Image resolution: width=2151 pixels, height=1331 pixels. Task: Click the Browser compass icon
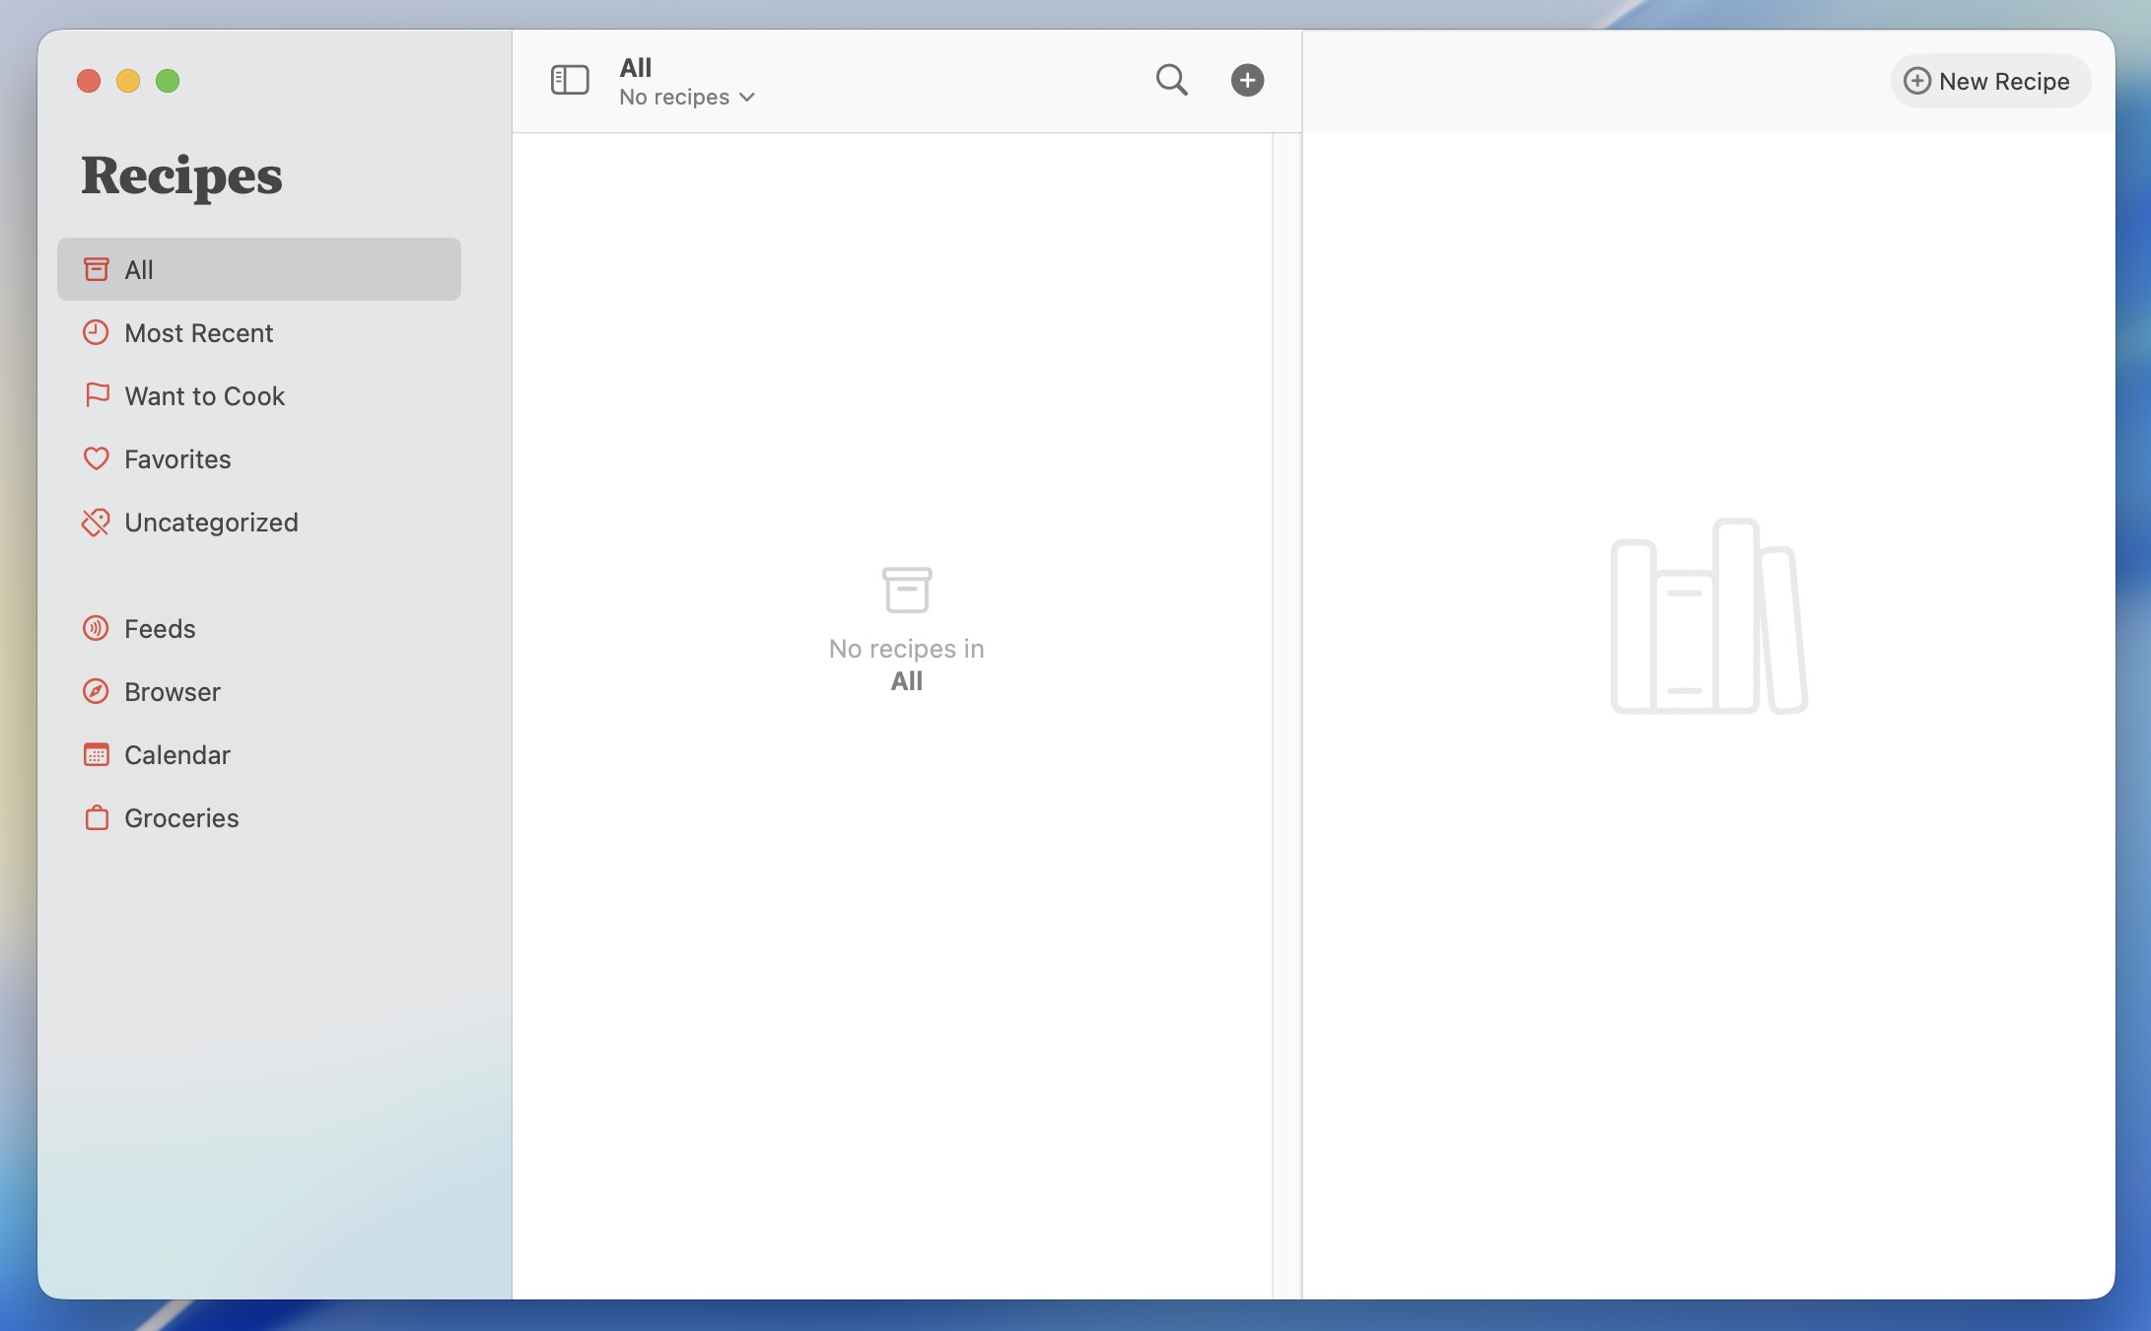96,691
